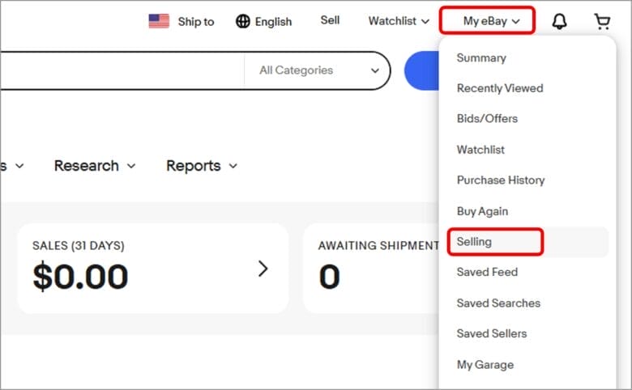The image size is (632, 390).
Task: Expand the Reports menu
Action: click(x=202, y=166)
